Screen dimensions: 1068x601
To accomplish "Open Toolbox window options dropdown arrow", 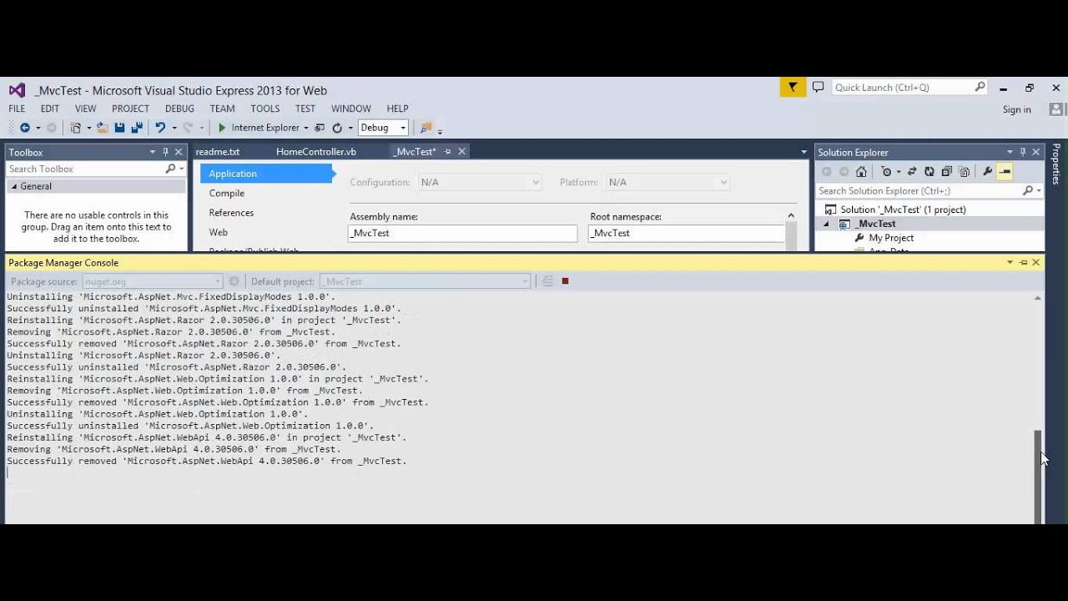I will coord(152,152).
